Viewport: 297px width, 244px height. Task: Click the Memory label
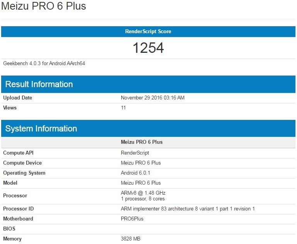click(x=12, y=239)
